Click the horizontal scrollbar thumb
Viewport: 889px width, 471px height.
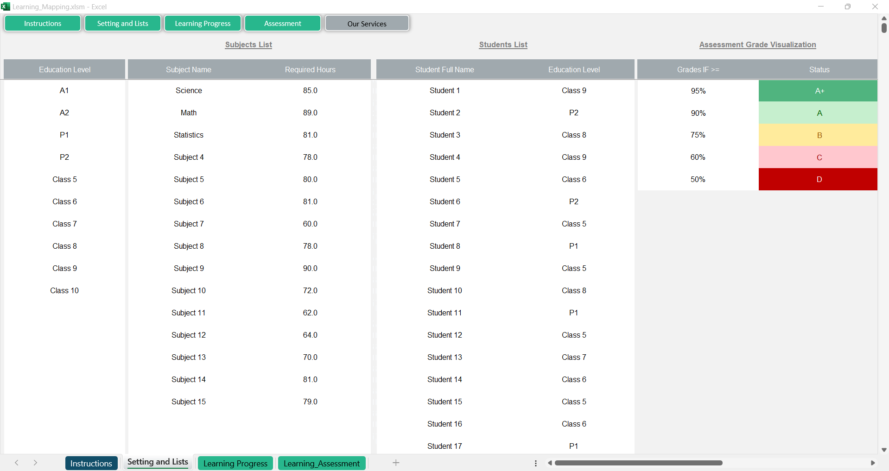pyautogui.click(x=638, y=463)
